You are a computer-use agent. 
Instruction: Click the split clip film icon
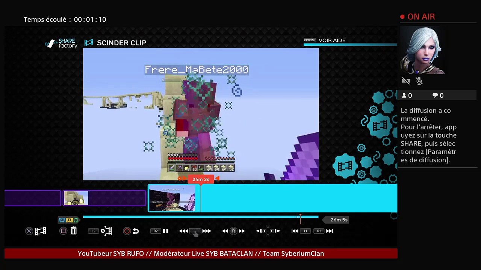tap(41, 231)
